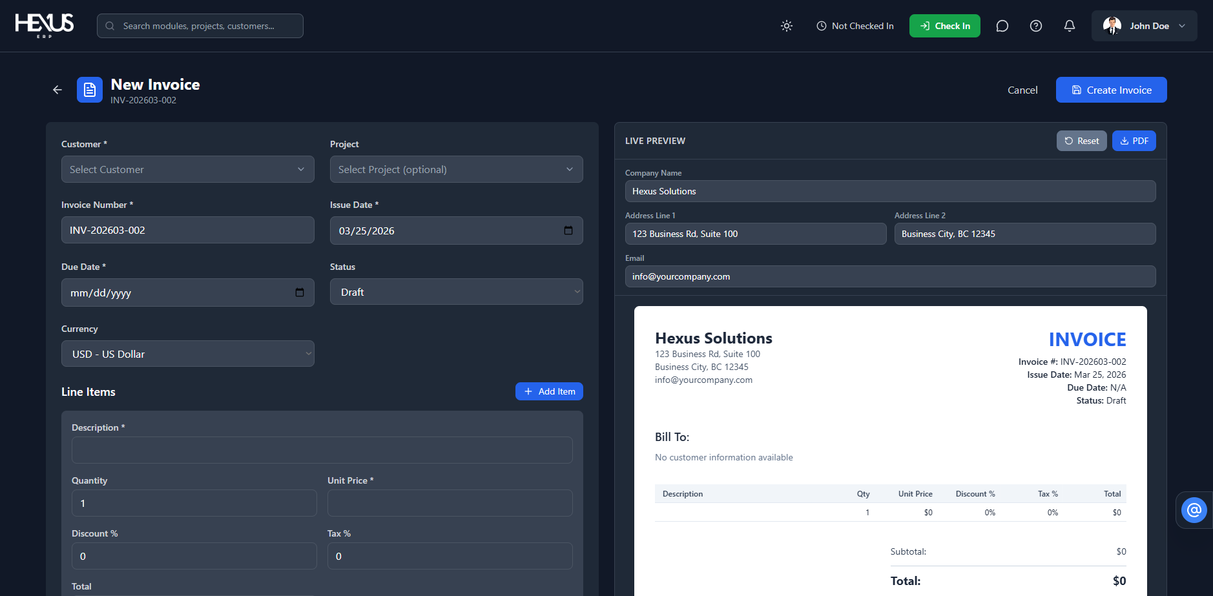Click the 'Hexus Solutions' preview title

pos(714,338)
